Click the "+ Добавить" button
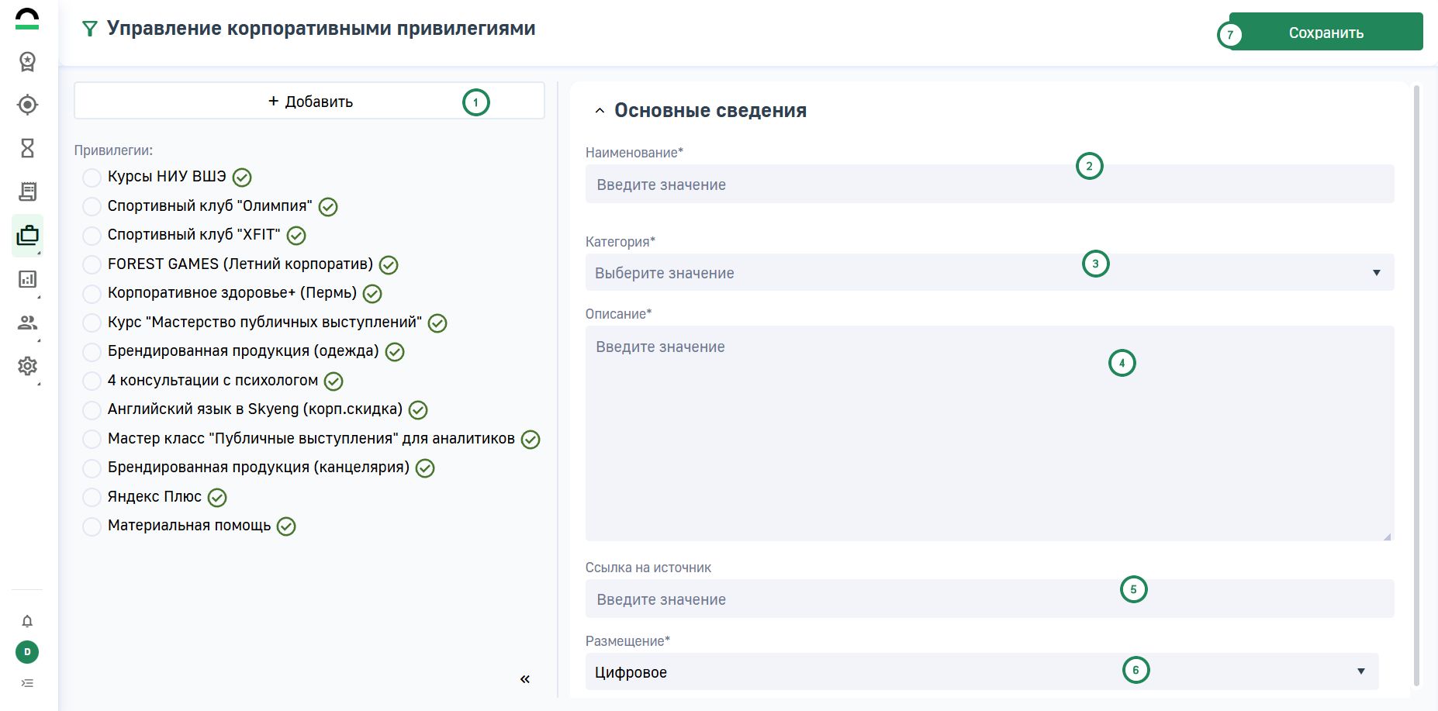This screenshot has width=1438, height=711. [x=309, y=102]
